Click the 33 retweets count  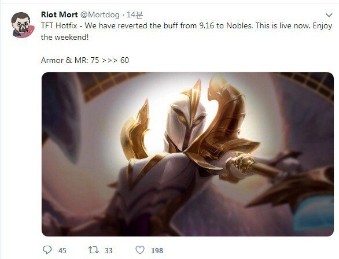[109, 250]
